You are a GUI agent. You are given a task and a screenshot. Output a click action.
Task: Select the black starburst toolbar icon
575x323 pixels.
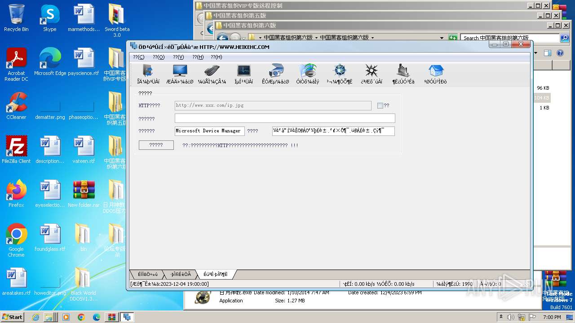coord(372,74)
